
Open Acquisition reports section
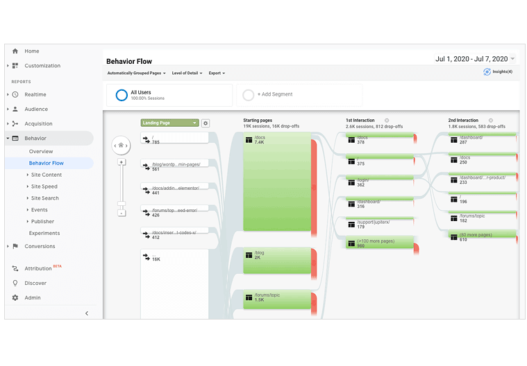tap(38, 124)
